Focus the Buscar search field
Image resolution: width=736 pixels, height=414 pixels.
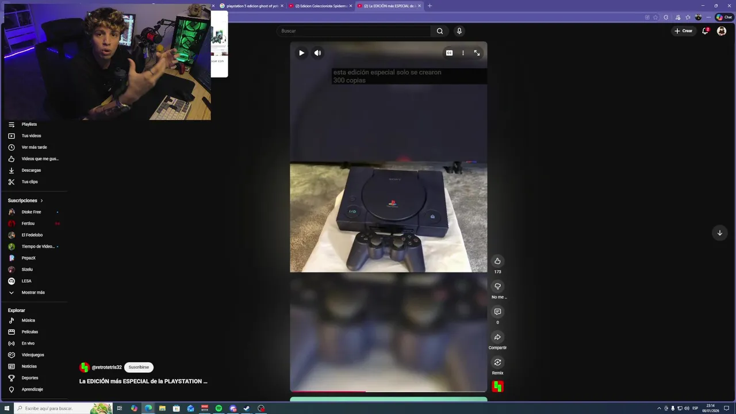354,31
